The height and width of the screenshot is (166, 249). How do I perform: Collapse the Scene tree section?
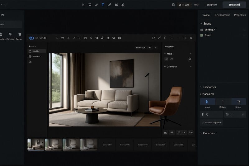tap(201, 24)
